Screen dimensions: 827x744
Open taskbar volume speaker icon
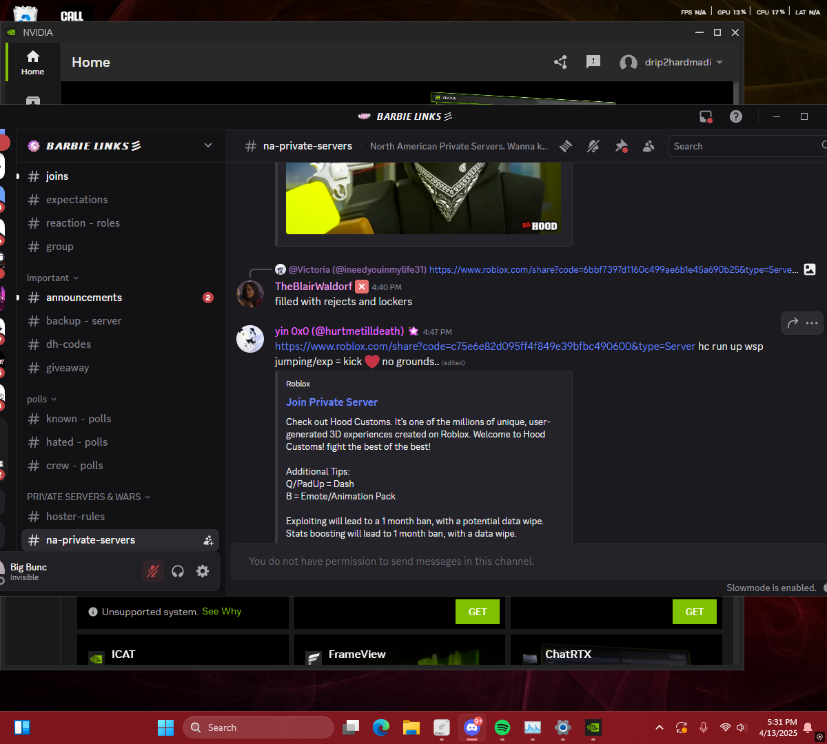tap(742, 727)
